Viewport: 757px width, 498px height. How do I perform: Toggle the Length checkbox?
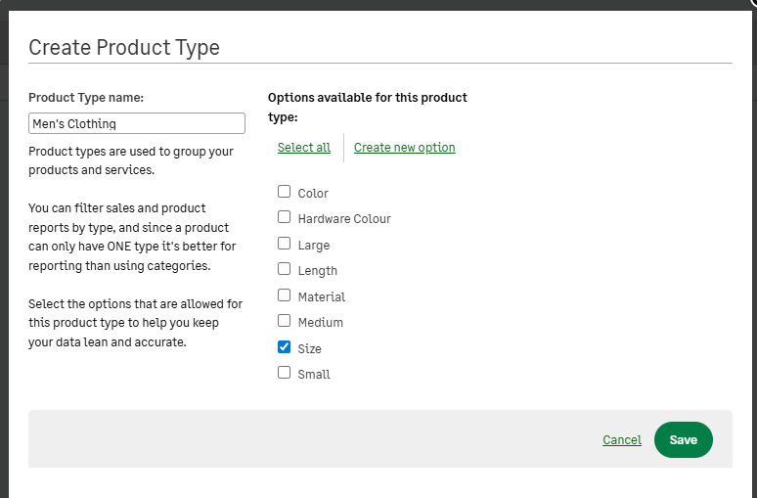[x=284, y=269]
